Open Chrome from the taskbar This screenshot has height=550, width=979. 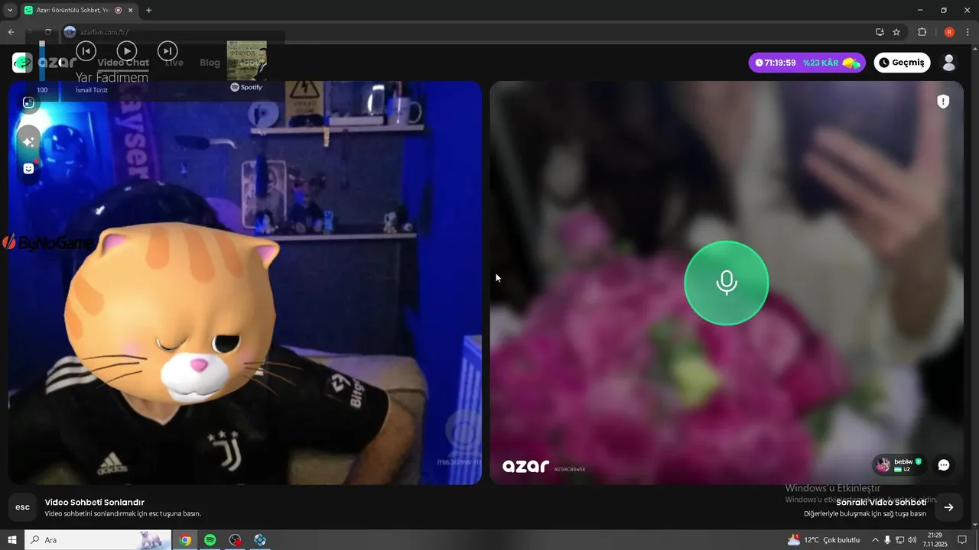coord(185,540)
